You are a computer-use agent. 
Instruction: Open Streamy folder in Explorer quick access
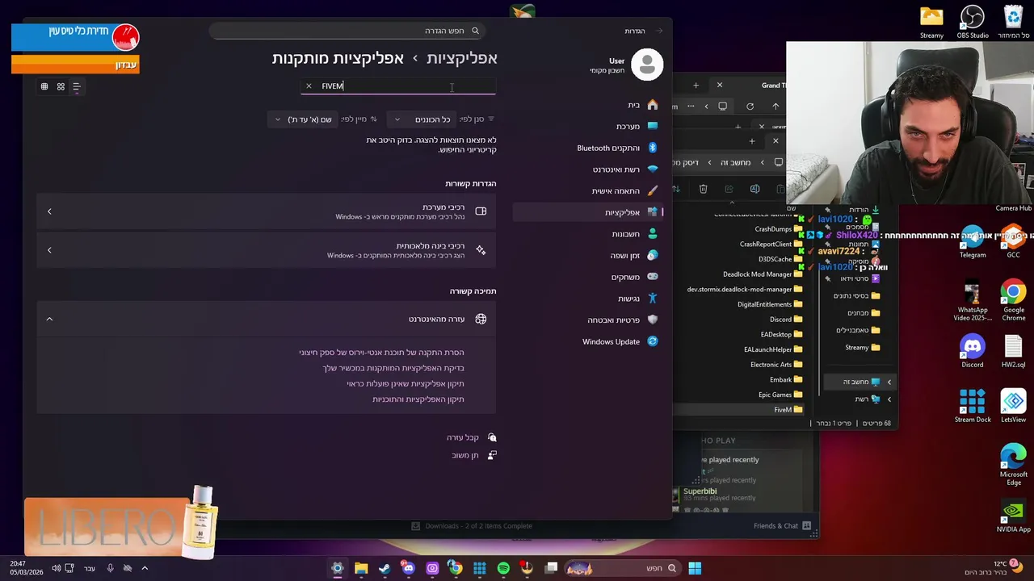point(862,348)
